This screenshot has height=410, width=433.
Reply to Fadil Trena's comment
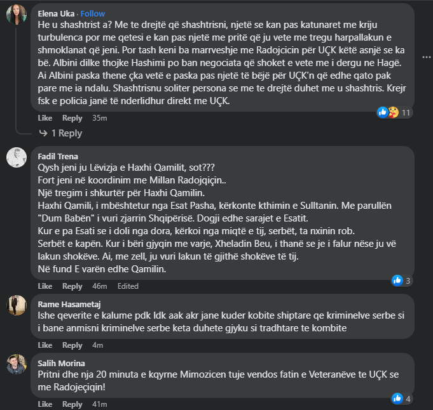[72, 286]
